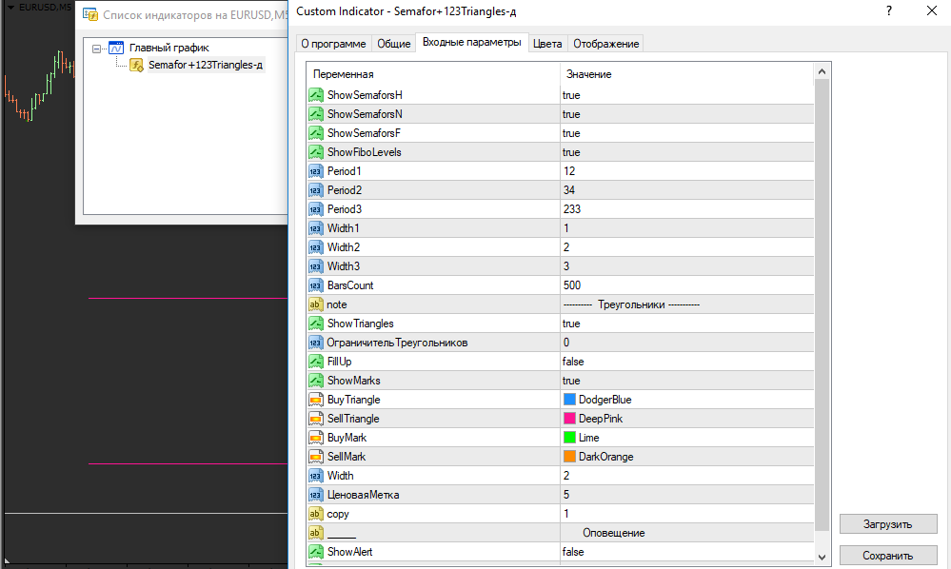
Task: Click the Period1 integer parameter icon
Action: pyautogui.click(x=315, y=171)
